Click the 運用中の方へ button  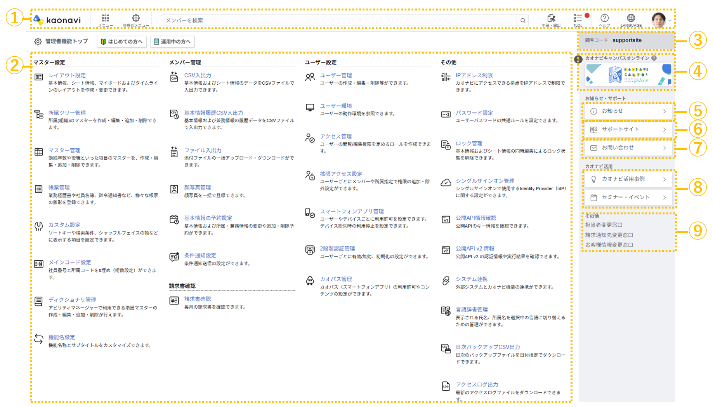coord(172,42)
